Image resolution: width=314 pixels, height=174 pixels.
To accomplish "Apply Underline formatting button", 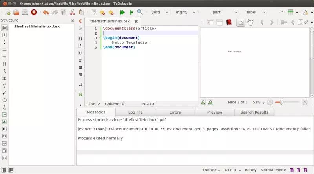I will (x=80, y=53).
